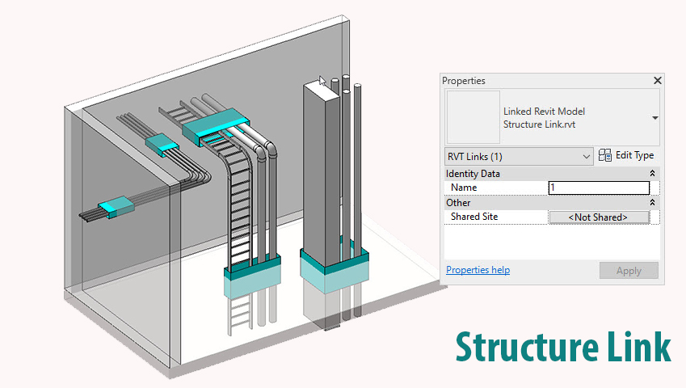Click the Apply button
Viewport: 686px width, 388px height.
point(629,271)
